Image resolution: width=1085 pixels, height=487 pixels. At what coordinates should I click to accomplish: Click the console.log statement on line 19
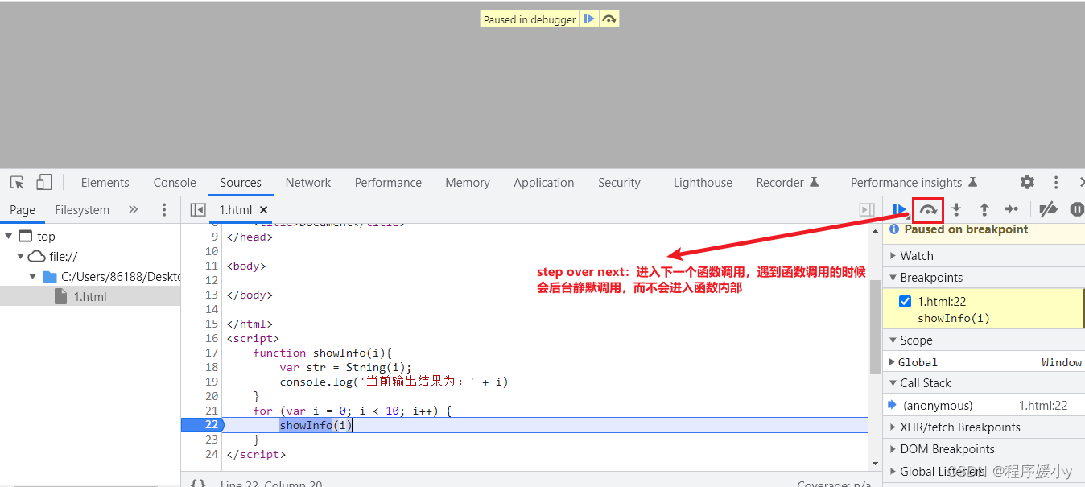[394, 382]
